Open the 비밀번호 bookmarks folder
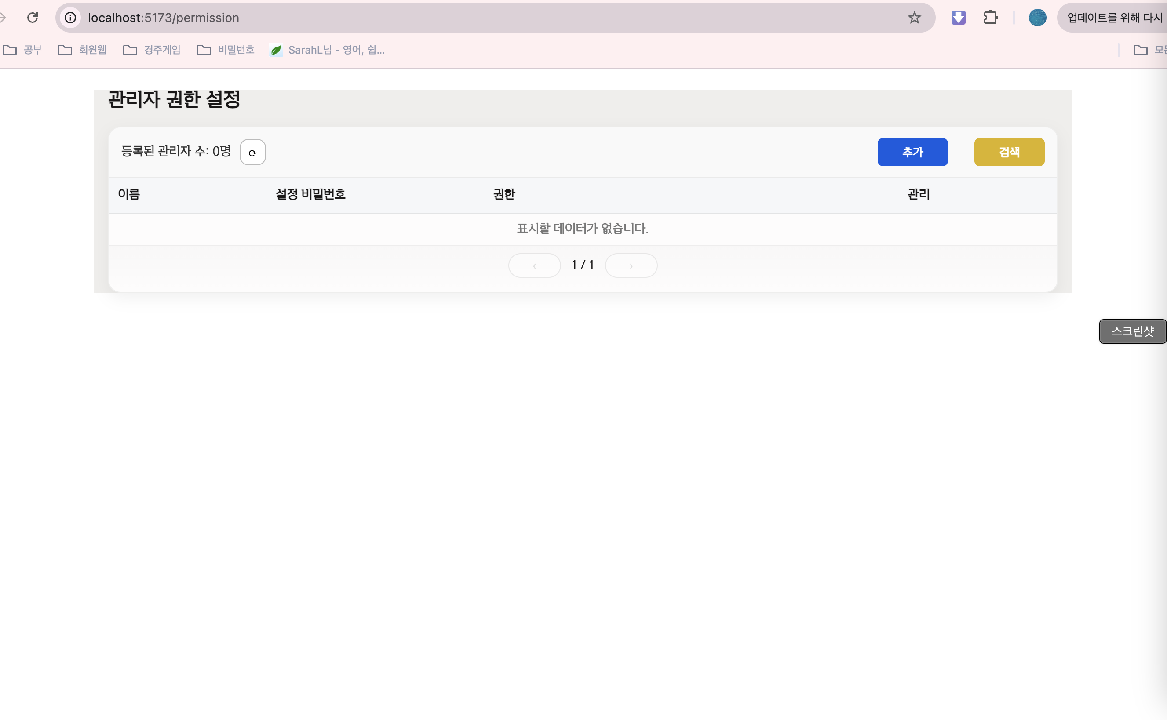The height and width of the screenshot is (720, 1167). pos(226,50)
